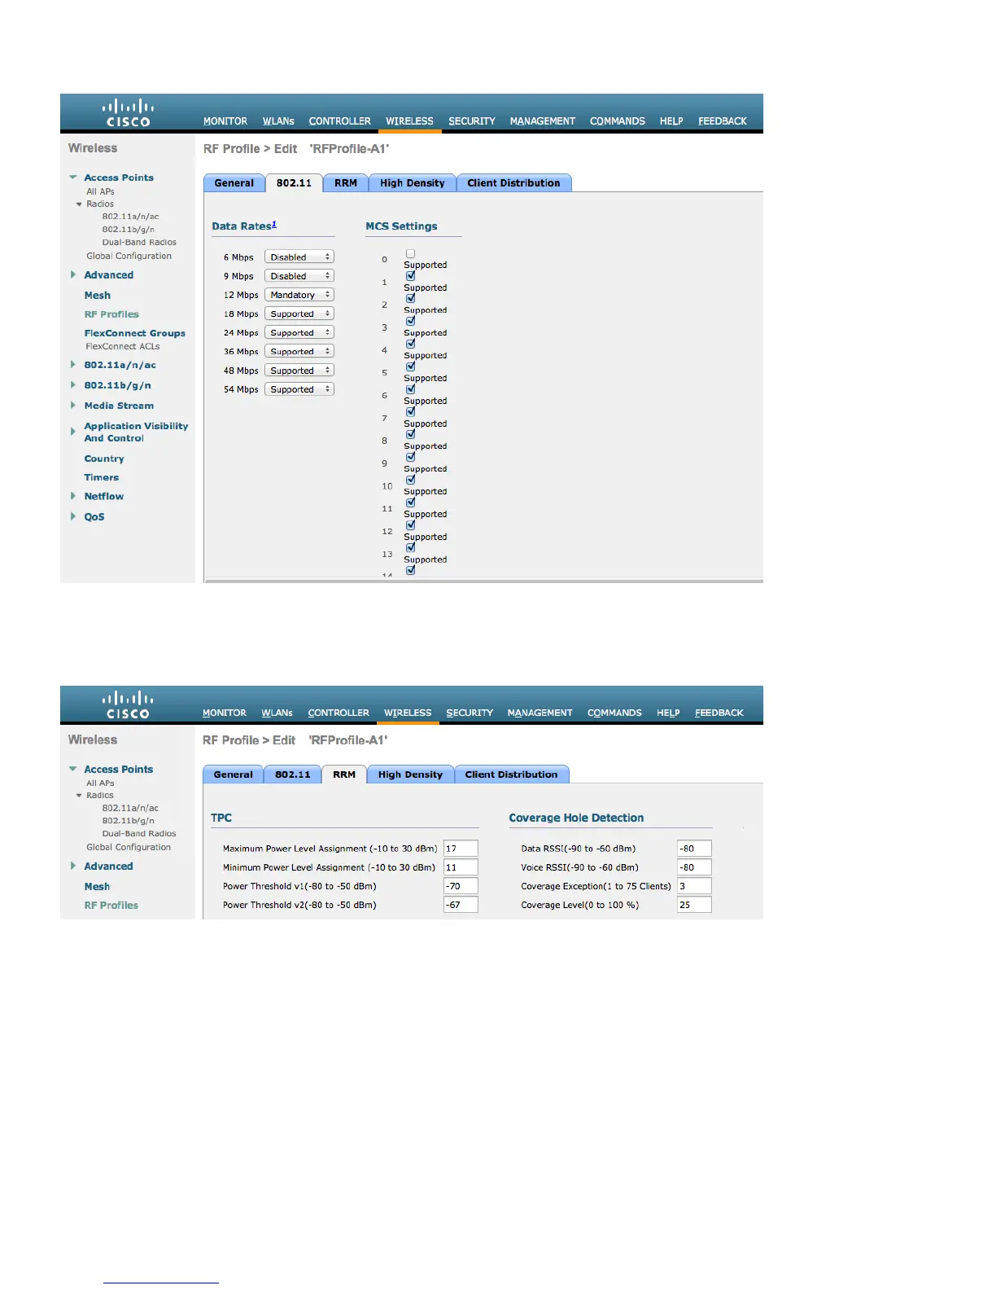Expand the 802.11a/n/ac sidebar section

[73, 365]
